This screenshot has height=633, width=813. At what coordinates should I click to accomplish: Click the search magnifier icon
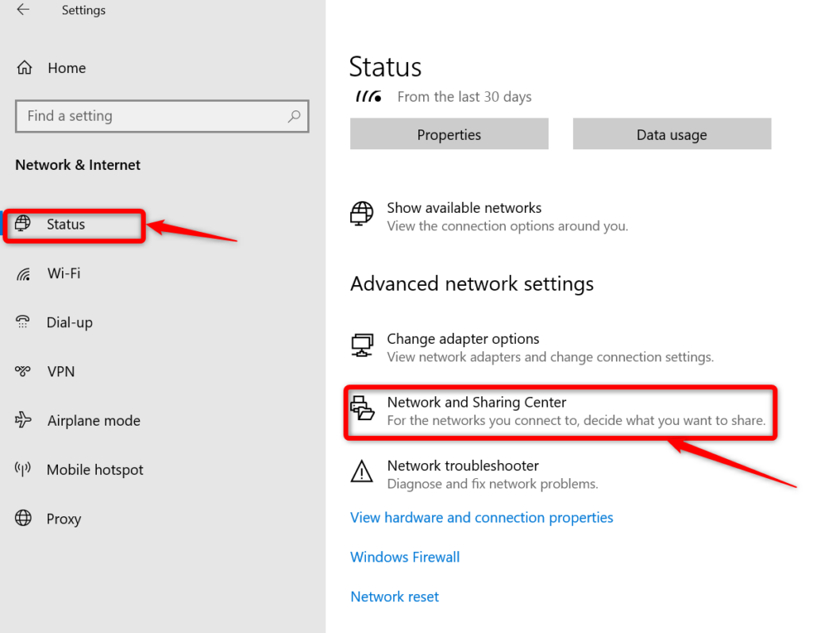[295, 116]
